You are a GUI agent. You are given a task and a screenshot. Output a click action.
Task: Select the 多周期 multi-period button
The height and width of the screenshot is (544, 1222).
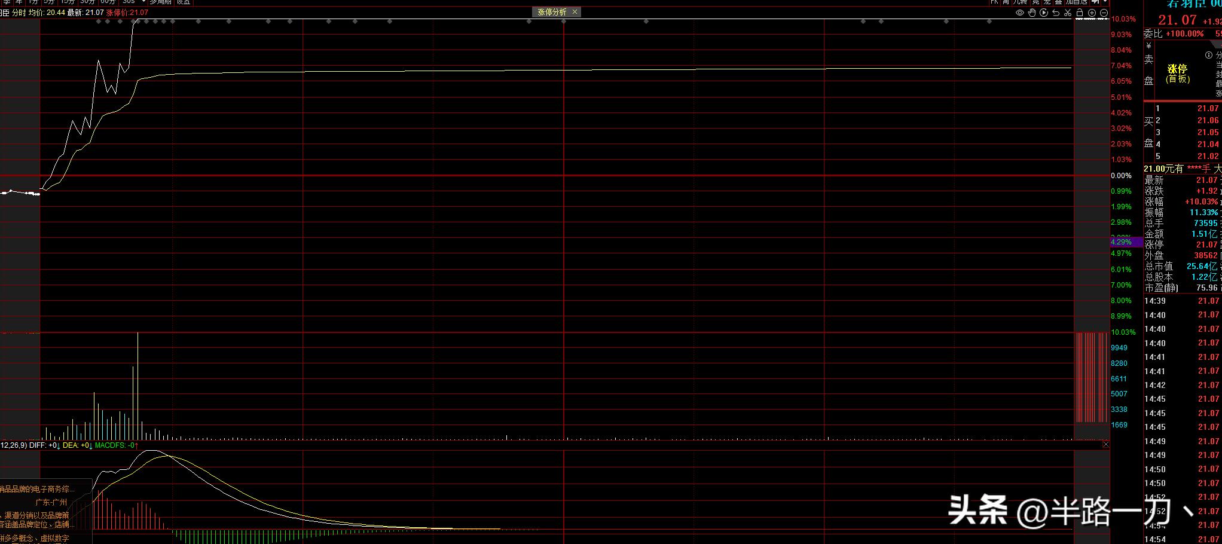(x=160, y=2)
